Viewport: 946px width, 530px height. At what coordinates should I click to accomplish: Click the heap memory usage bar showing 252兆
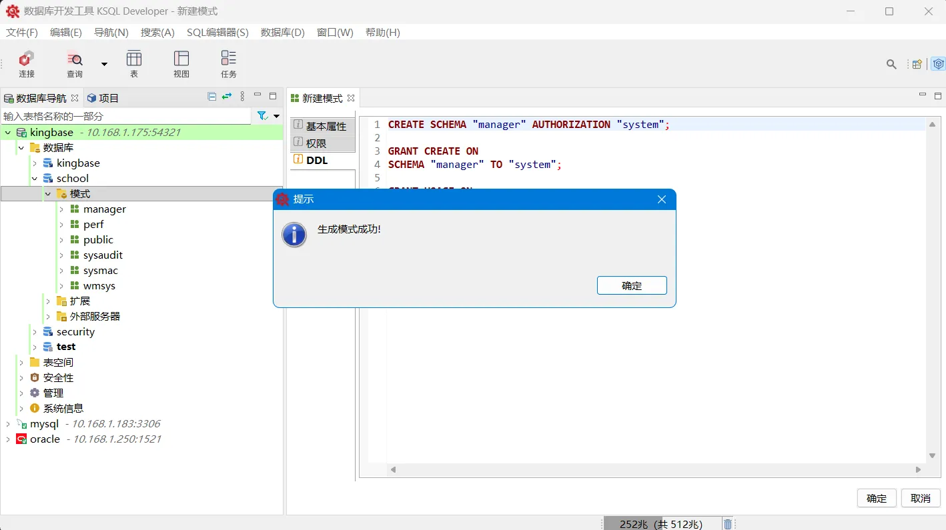click(660, 523)
